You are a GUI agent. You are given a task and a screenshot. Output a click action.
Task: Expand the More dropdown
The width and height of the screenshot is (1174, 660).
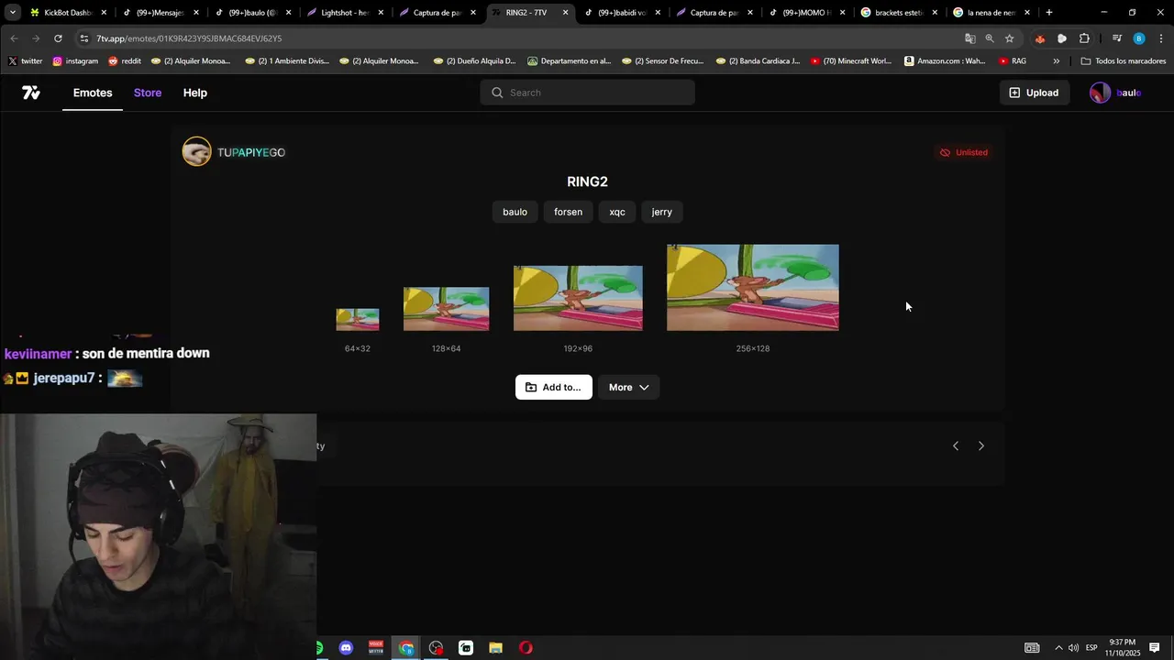click(628, 387)
